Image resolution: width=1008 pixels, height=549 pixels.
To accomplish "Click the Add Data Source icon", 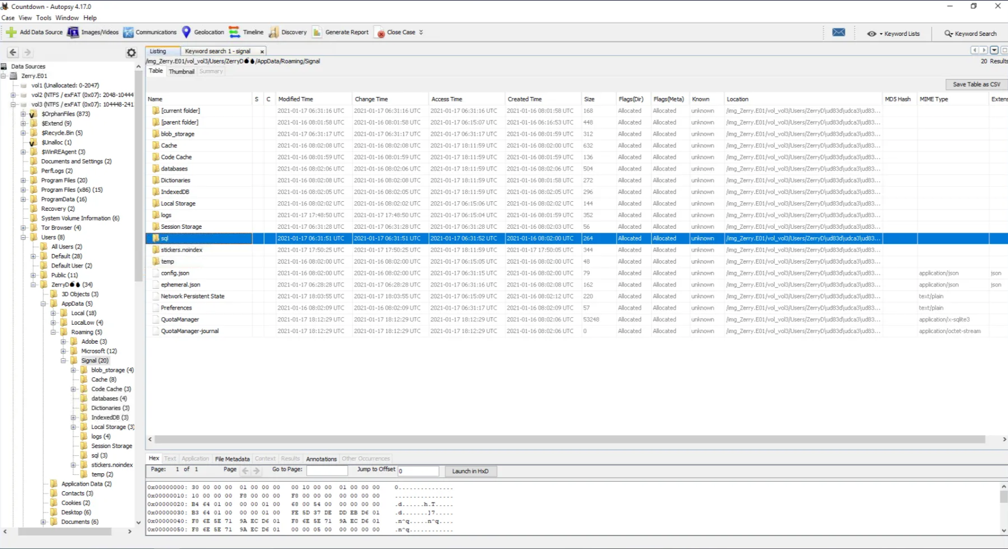I will click(x=11, y=33).
